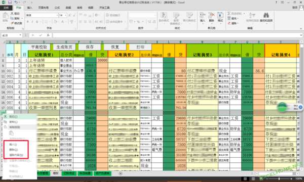Screen dimensions: 304x182
Task: Click the insert function fx icon
Action: (x=48, y=35)
